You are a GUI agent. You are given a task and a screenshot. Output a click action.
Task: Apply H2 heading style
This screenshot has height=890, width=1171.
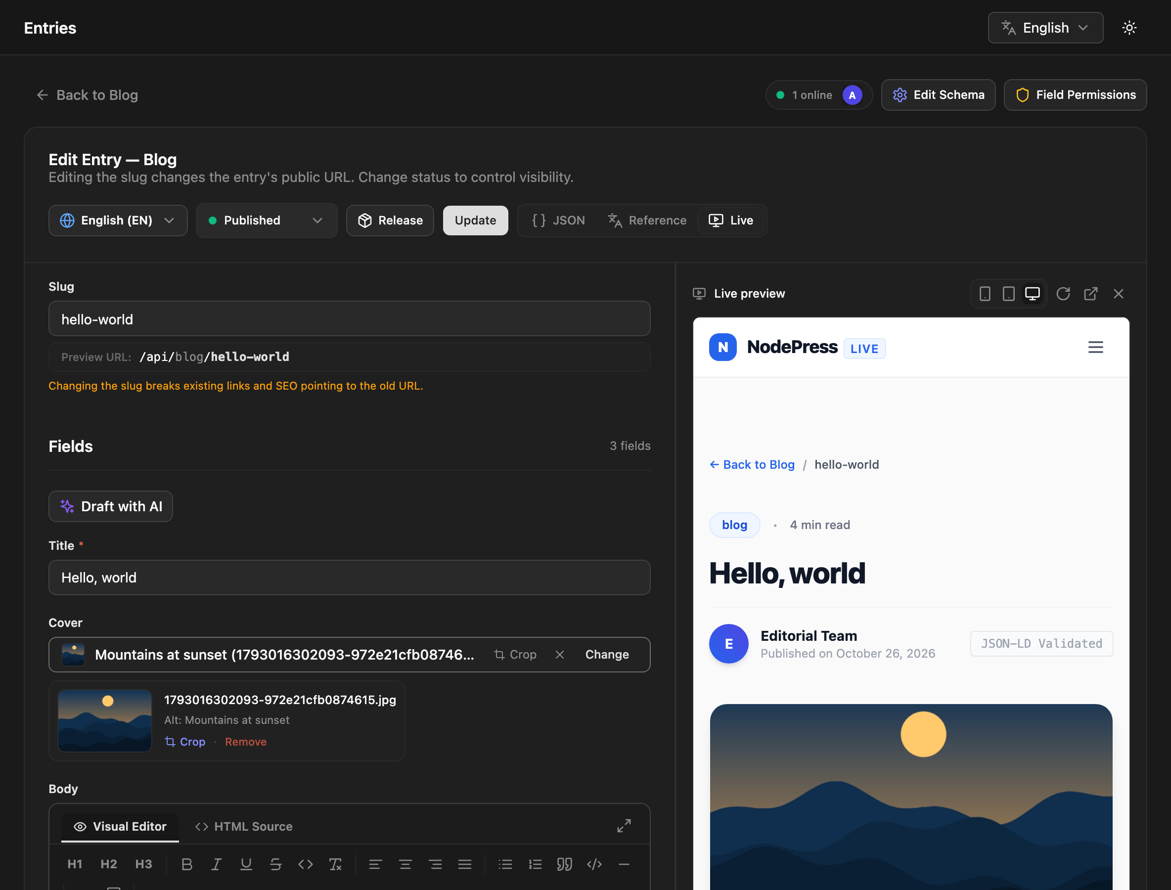click(x=109, y=864)
